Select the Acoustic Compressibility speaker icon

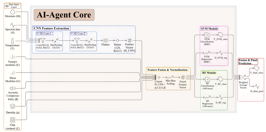click(12, 89)
